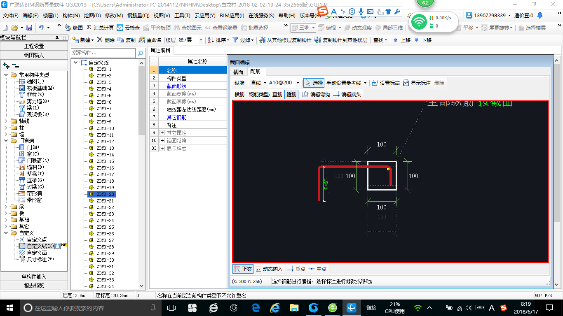Activate the 选择 select tool
This screenshot has height=316, width=563.
point(314,83)
